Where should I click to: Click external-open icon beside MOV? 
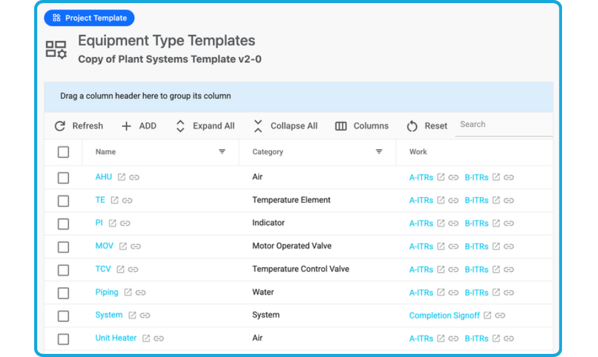click(123, 246)
